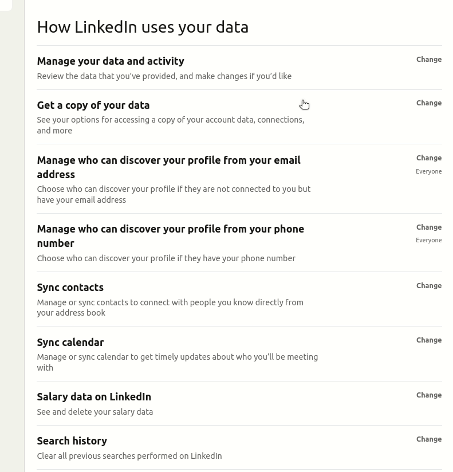Click Change for Manage your data and activity

pos(428,60)
